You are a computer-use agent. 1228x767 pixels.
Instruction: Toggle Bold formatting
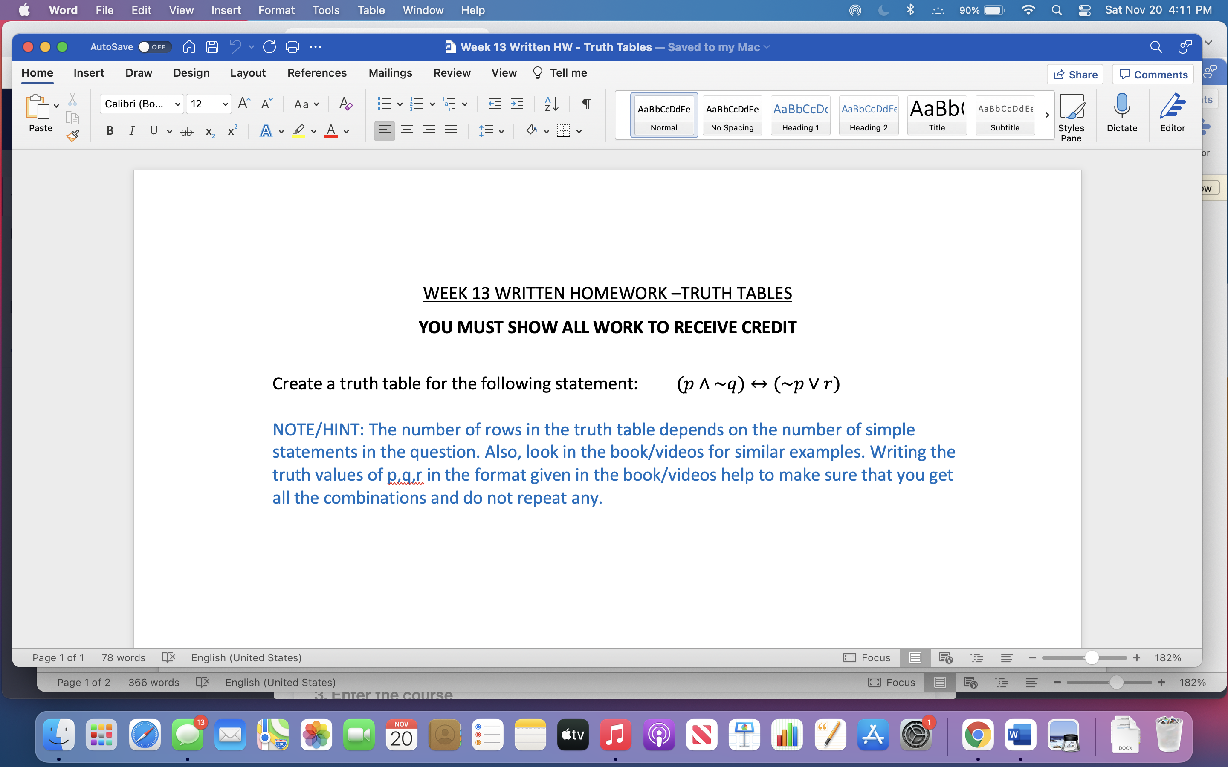coord(110,131)
